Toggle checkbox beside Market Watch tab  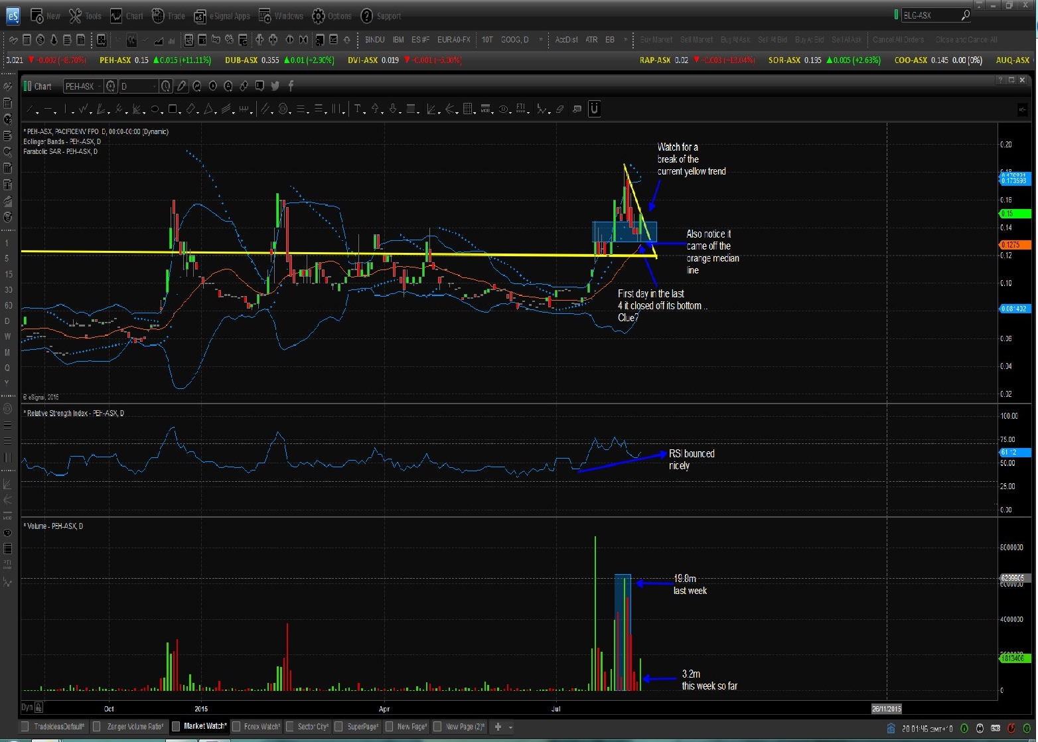pyautogui.click(x=176, y=727)
